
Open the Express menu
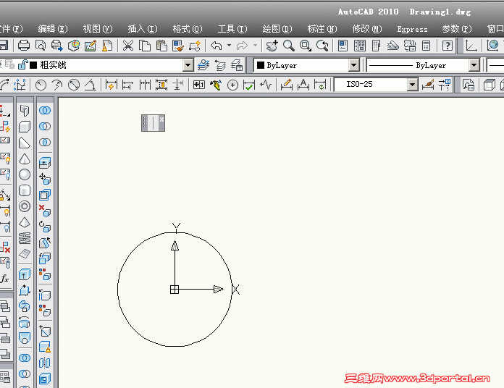click(x=412, y=29)
